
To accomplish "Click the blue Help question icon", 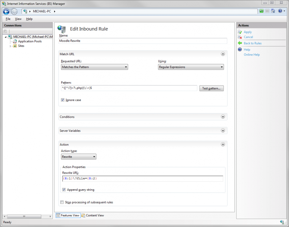I will (x=240, y=50).
